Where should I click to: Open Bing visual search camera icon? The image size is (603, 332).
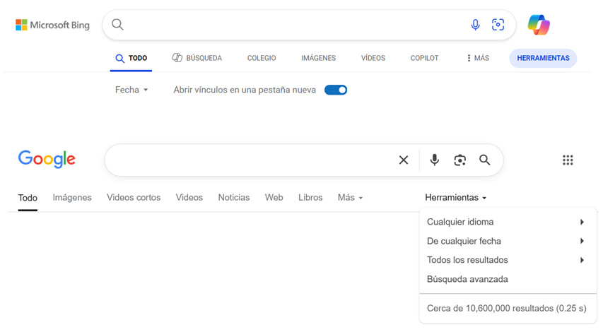click(x=498, y=25)
